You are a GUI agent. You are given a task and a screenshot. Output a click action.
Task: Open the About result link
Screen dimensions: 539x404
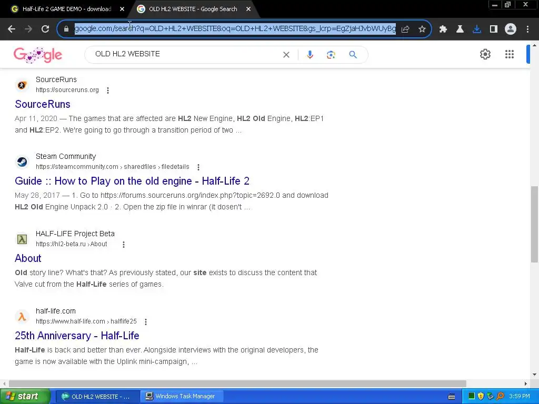tap(28, 258)
